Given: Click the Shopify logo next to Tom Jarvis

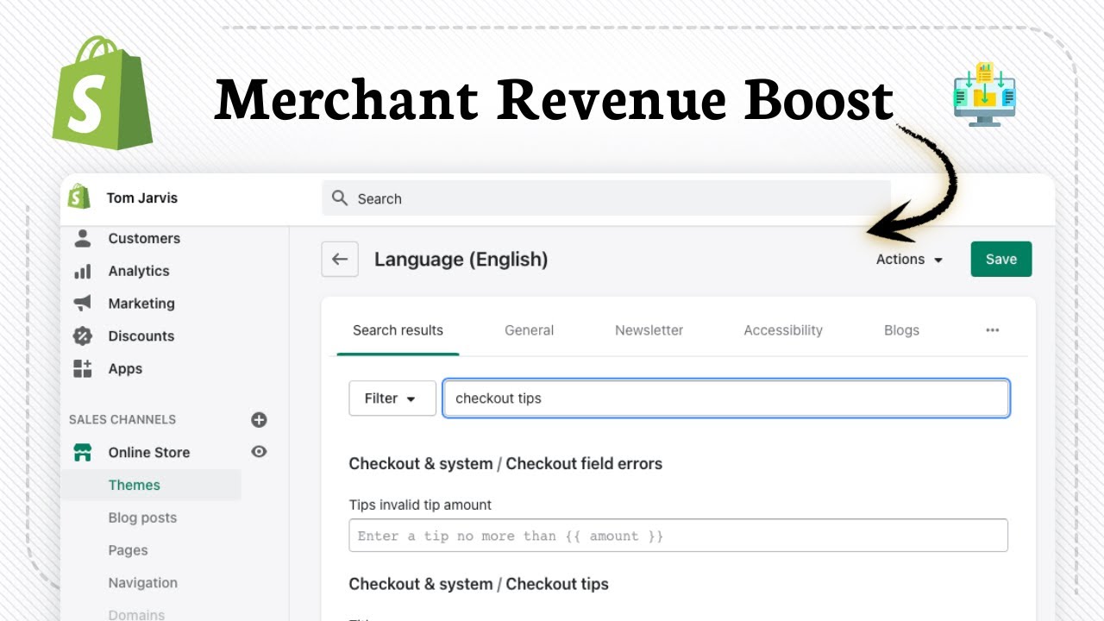Looking at the screenshot, I should (x=79, y=198).
